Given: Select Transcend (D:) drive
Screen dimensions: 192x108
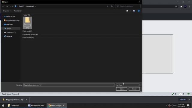Looking at the screenshot, I should pyautogui.click(x=10, y=32).
